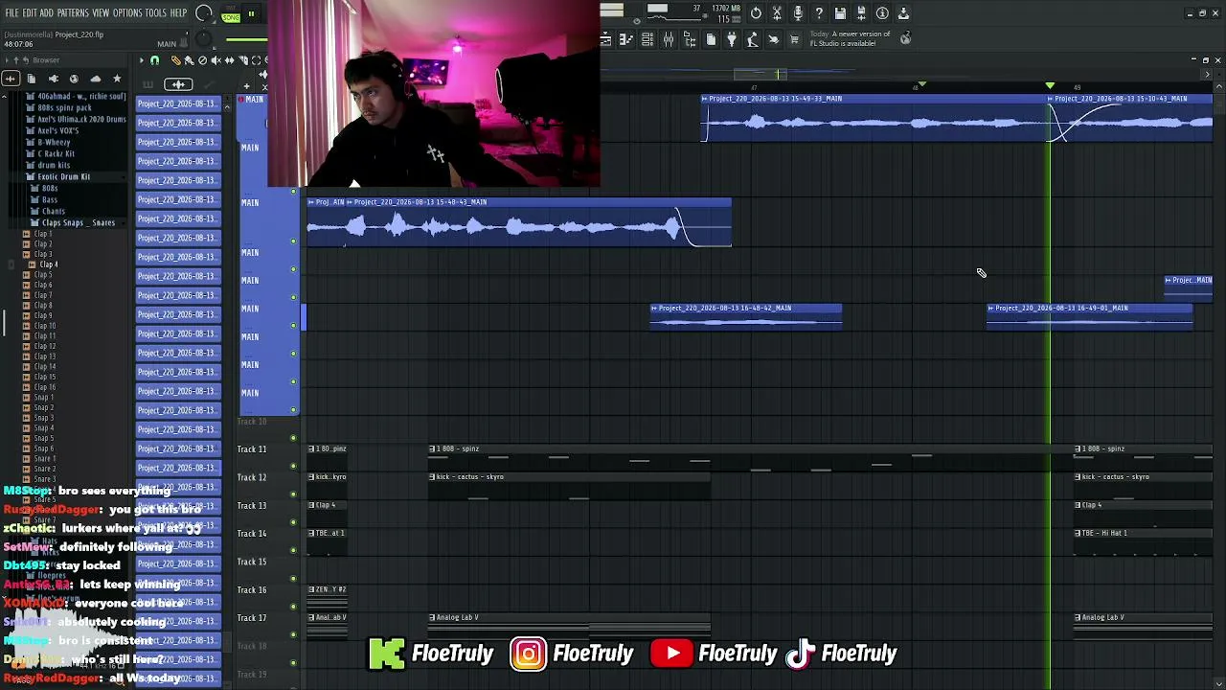1226x690 pixels.
Task: Mute Track 12 using its green dot
Action: point(294,494)
